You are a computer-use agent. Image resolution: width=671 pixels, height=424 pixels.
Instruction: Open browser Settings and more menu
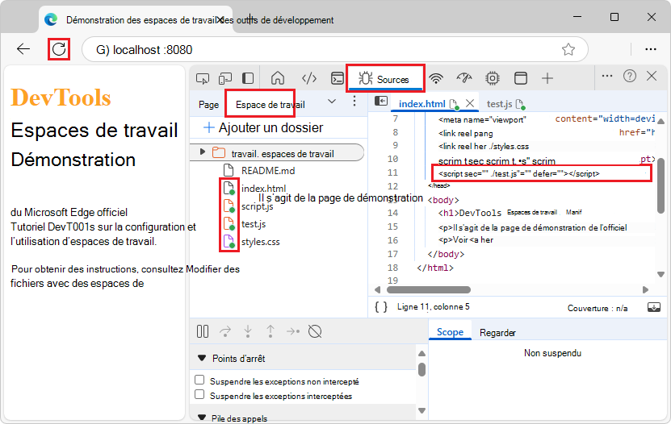coord(651,49)
